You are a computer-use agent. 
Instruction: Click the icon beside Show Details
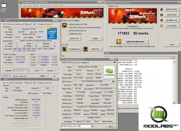tap(162, 26)
